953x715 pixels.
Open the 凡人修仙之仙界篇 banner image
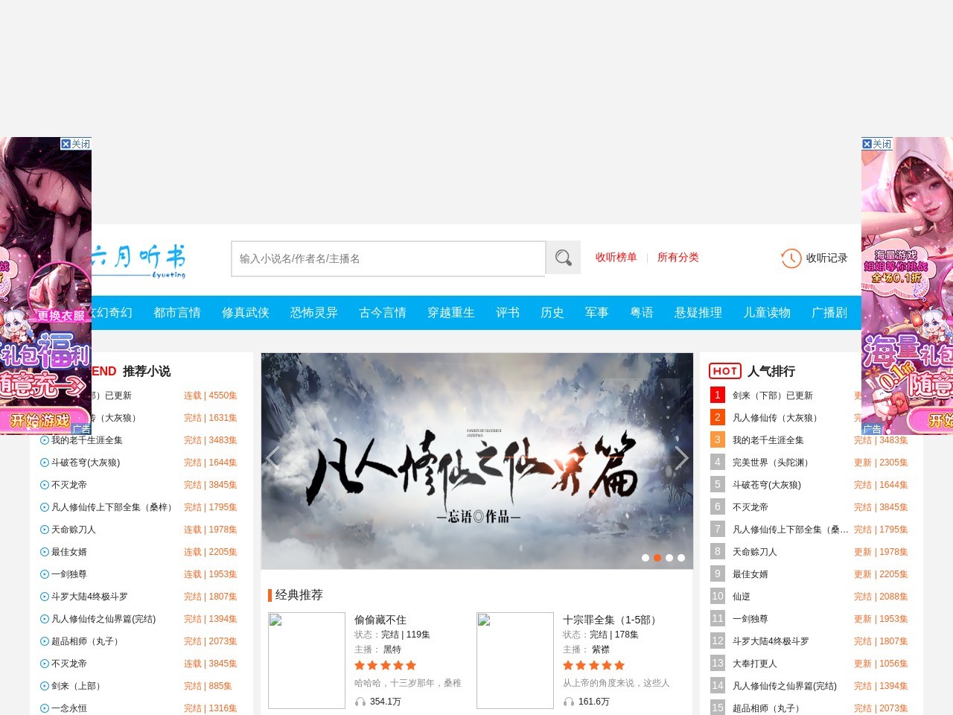coord(477,461)
